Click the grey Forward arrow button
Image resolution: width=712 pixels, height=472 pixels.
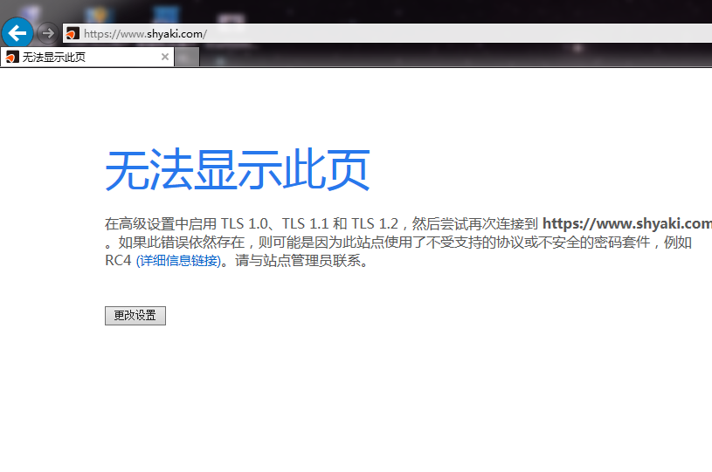coord(48,33)
